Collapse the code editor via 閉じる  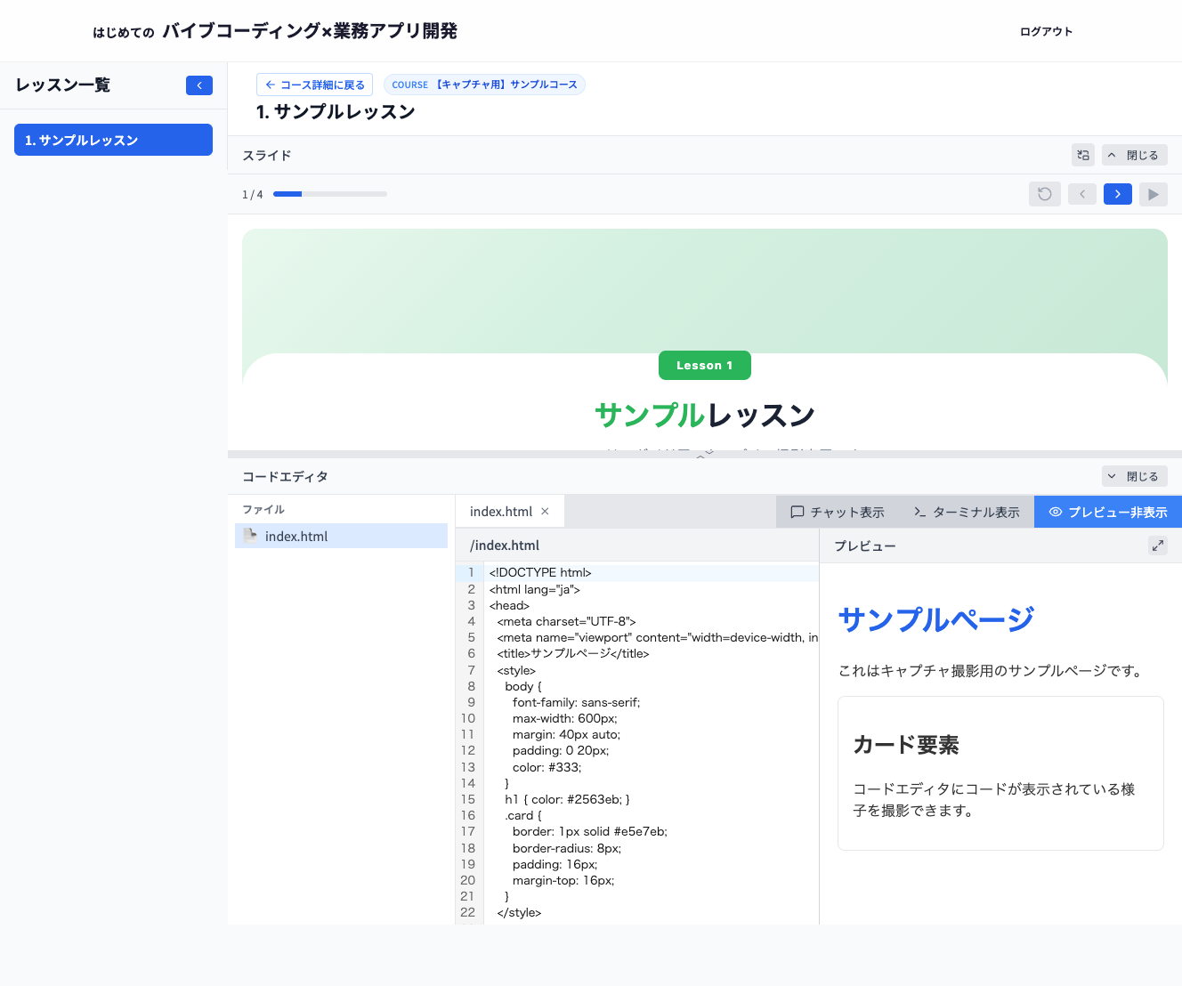1135,476
